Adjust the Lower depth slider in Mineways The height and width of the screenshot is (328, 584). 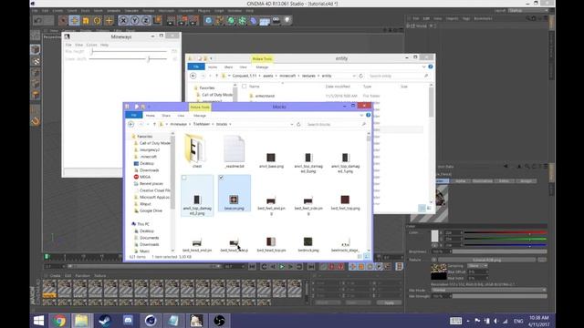point(149,59)
